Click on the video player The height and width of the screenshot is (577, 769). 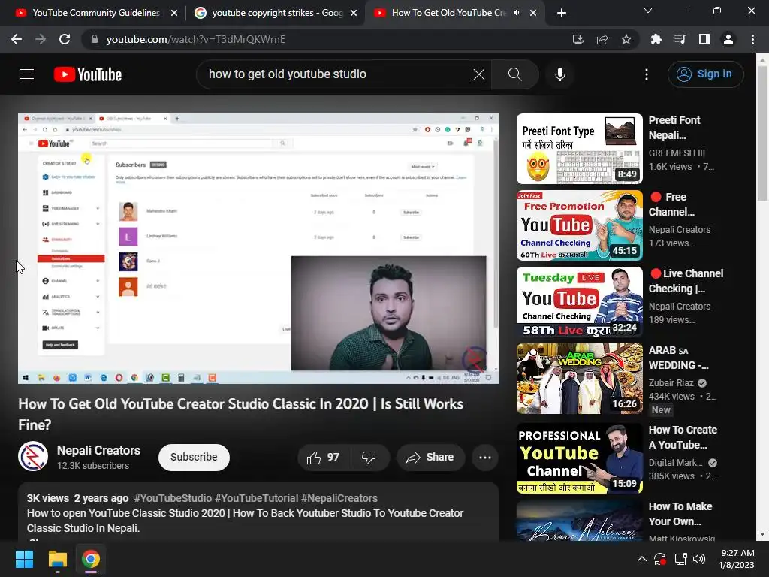(x=258, y=249)
